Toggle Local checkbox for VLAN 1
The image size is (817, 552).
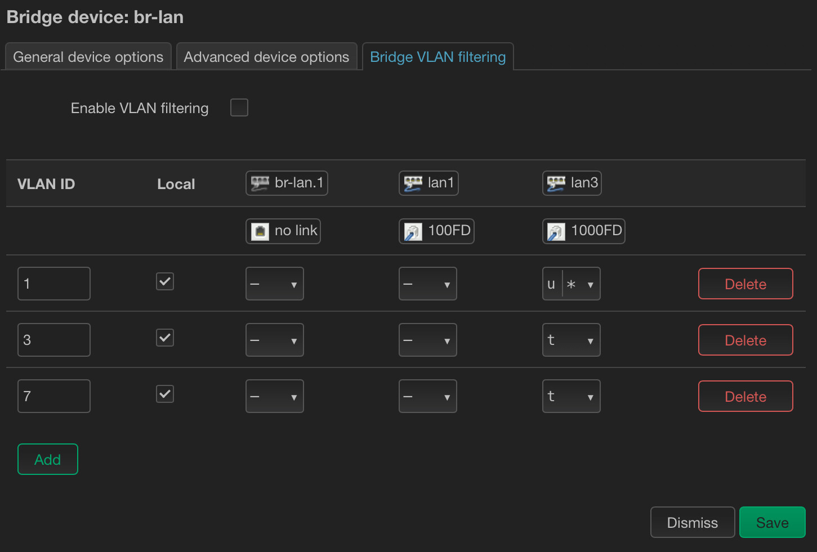pyautogui.click(x=165, y=281)
